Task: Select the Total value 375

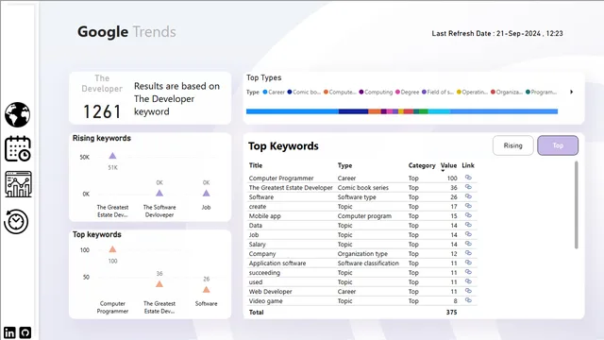Action: [x=451, y=313]
